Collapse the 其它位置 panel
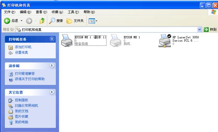The height and width of the screenshot is (132, 218). pos(52,92)
